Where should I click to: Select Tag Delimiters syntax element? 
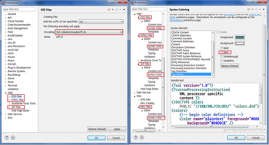(x=179, y=71)
